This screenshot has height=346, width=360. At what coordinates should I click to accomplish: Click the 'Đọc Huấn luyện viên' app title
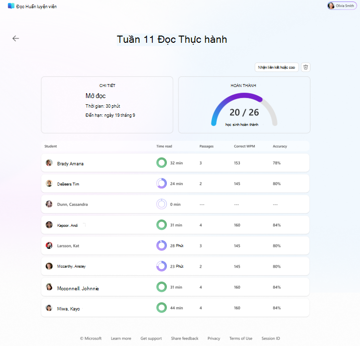(36, 7)
